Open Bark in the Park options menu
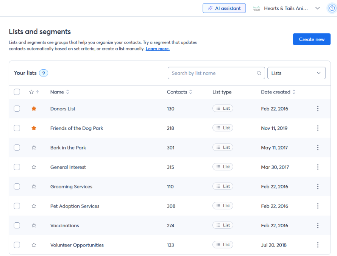 318,147
